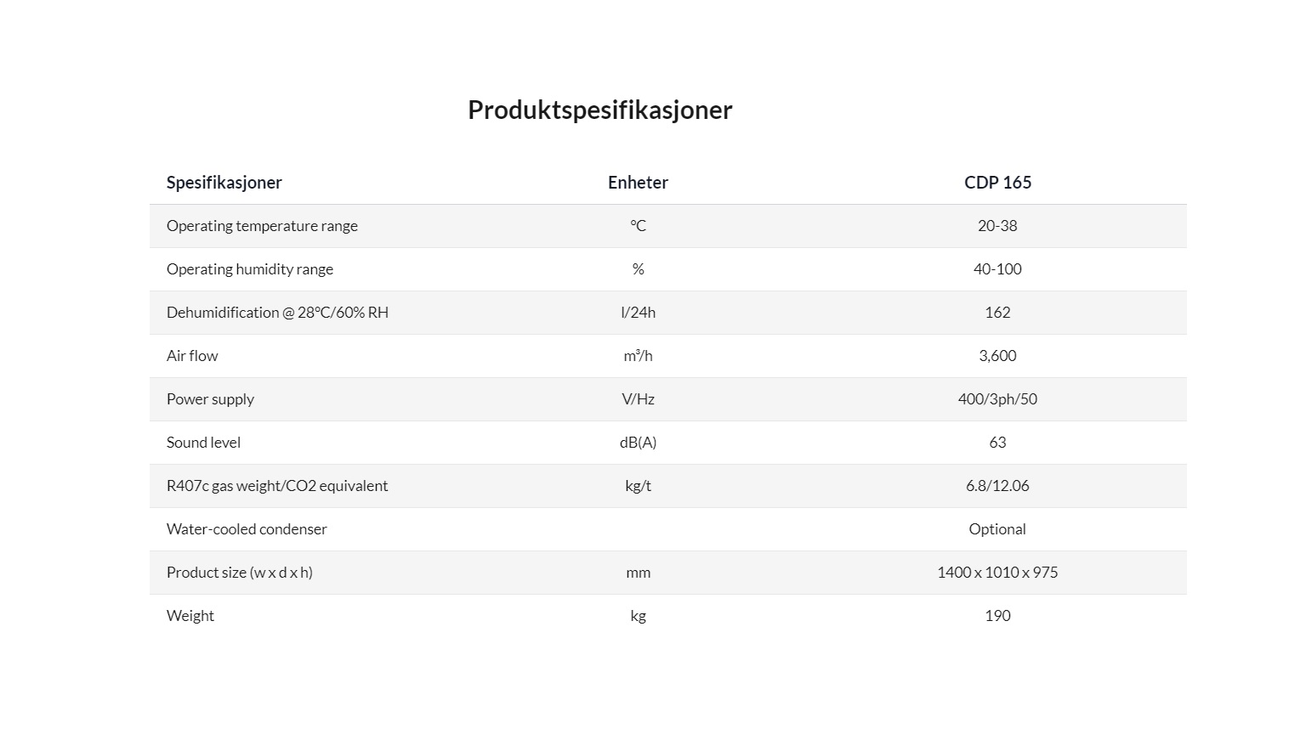This screenshot has width=1306, height=734.
Task: Select the 400/3ph/50 power value
Action: [x=997, y=399]
